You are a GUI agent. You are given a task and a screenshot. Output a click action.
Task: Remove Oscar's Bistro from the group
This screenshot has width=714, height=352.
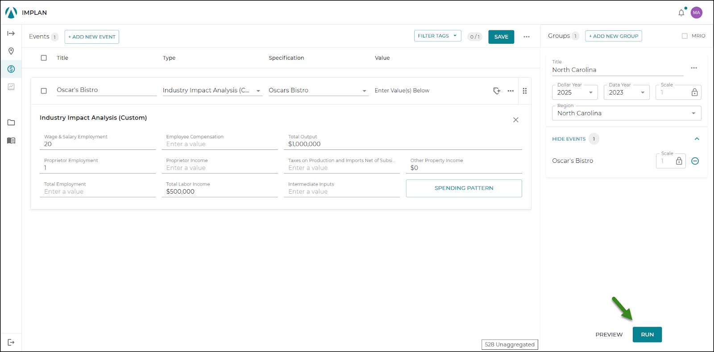(695, 161)
